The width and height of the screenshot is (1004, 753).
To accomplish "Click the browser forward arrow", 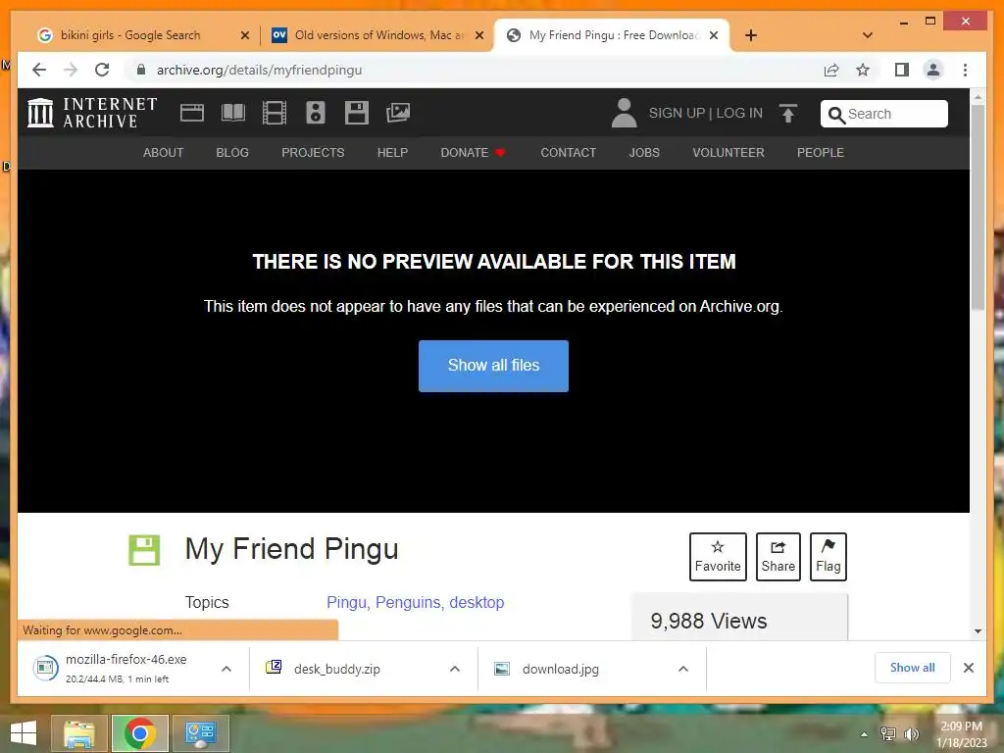I will pyautogui.click(x=71, y=70).
